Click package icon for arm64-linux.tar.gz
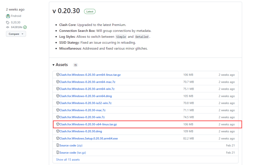273x165 pixels. click(x=58, y=75)
